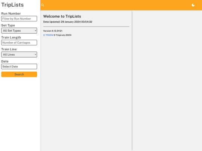Open the Select Date field
Image resolution: width=202 pixels, height=151 pixels.
click(x=19, y=66)
